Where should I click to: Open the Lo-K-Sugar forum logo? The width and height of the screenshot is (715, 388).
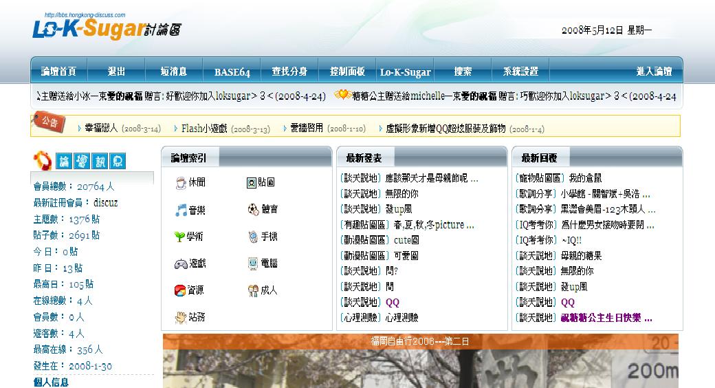pos(107,27)
